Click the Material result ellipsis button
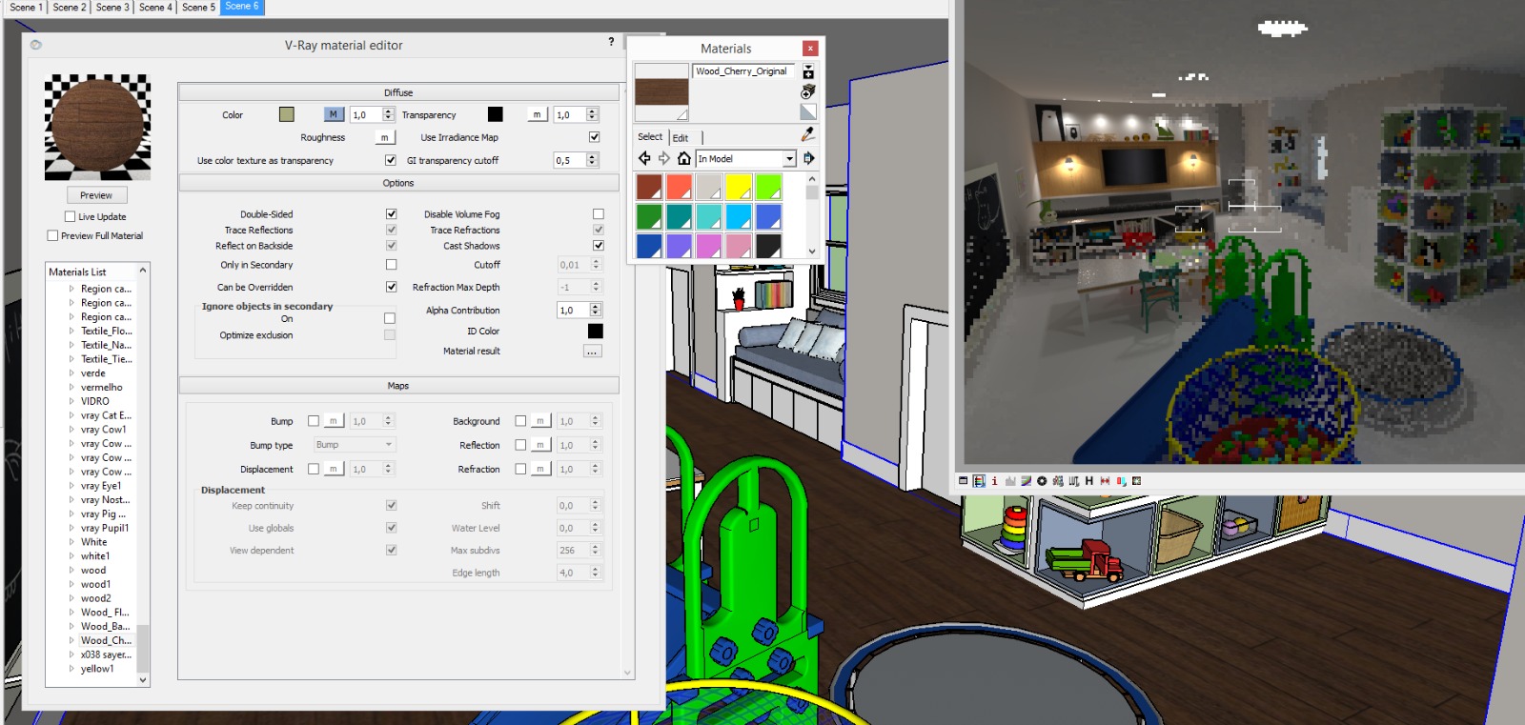The width and height of the screenshot is (1525, 725). [x=592, y=352]
